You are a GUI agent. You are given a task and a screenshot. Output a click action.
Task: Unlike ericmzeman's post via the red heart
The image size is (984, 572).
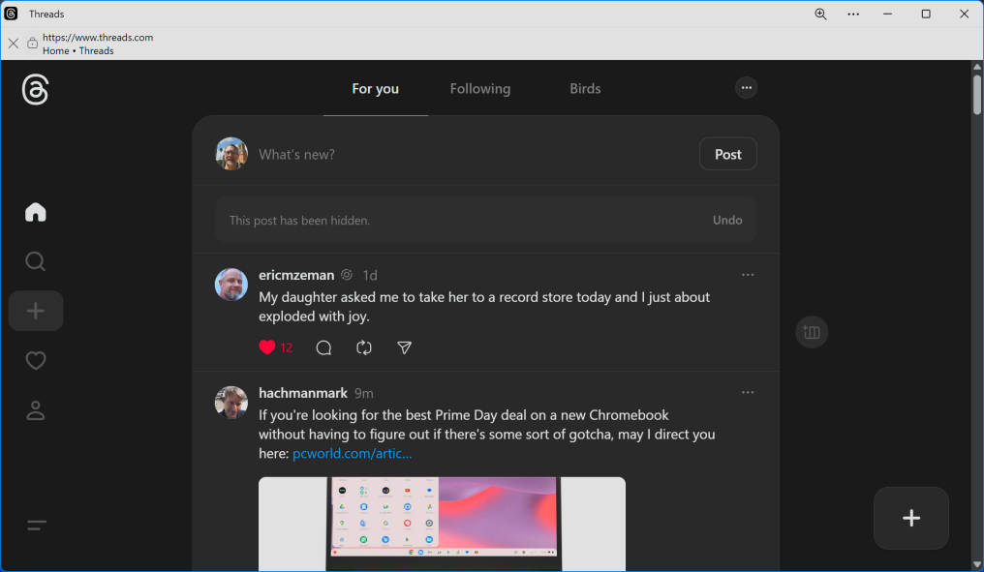(x=267, y=347)
